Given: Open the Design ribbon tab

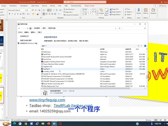Looking at the screenshot, I should pyautogui.click(x=4, y=6).
